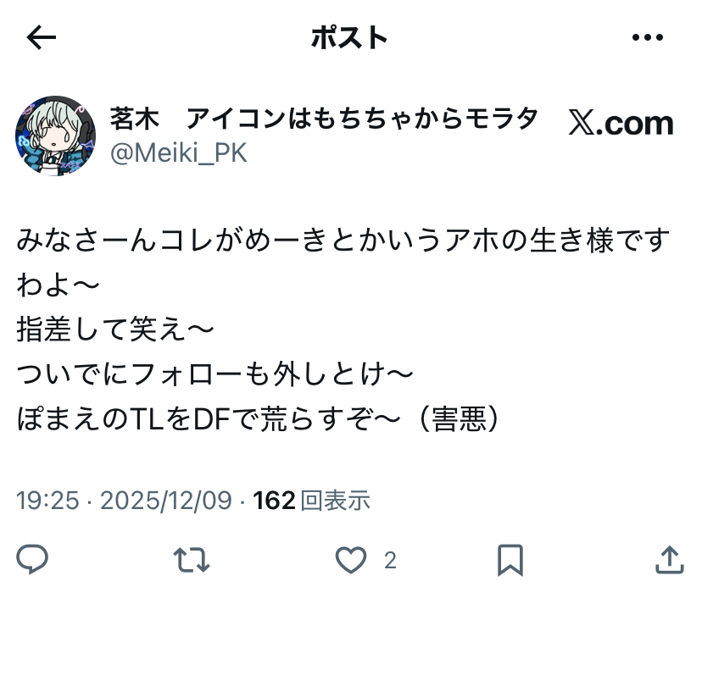702x692 pixels.
Task: Open the display name 茗木 アイコンはもちちゃからモラタ
Action: point(324,119)
